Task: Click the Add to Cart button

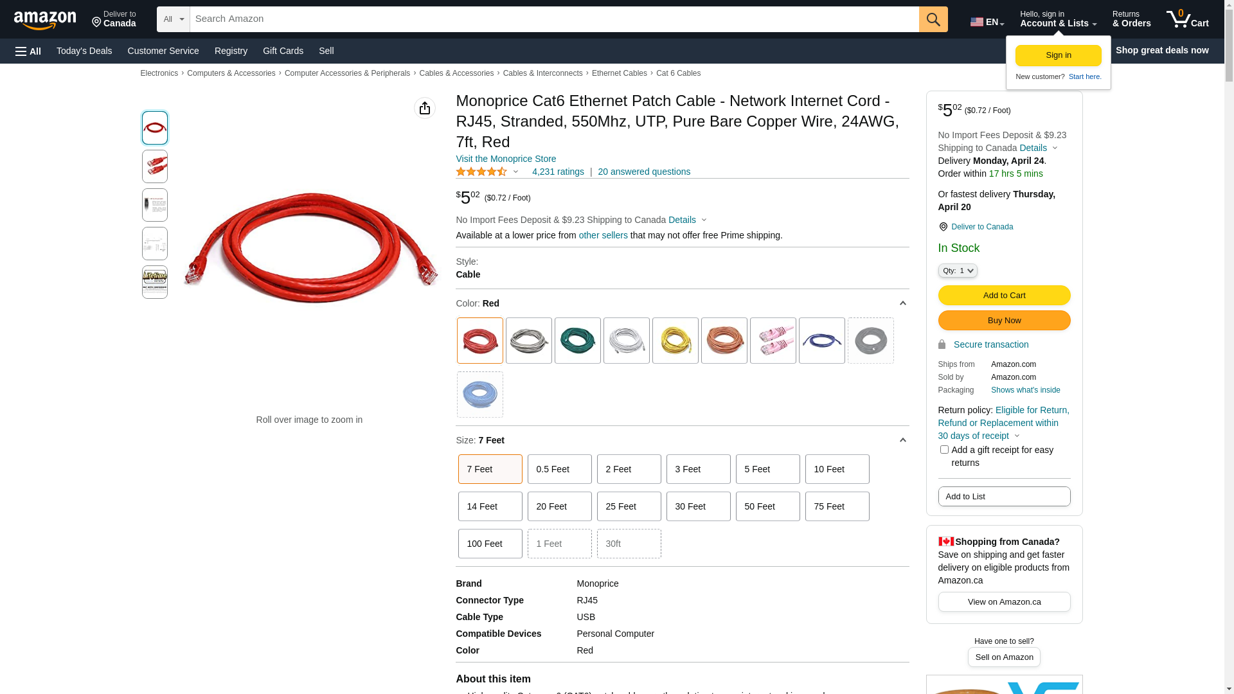Action: tap(1004, 295)
